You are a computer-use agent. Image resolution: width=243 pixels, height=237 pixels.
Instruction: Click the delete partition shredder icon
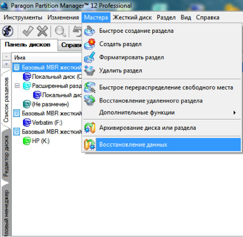coord(89,71)
